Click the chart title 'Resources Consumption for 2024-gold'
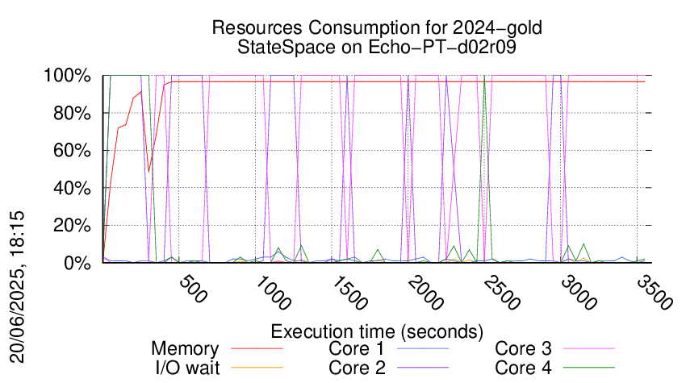686x383 pixels. (x=377, y=27)
